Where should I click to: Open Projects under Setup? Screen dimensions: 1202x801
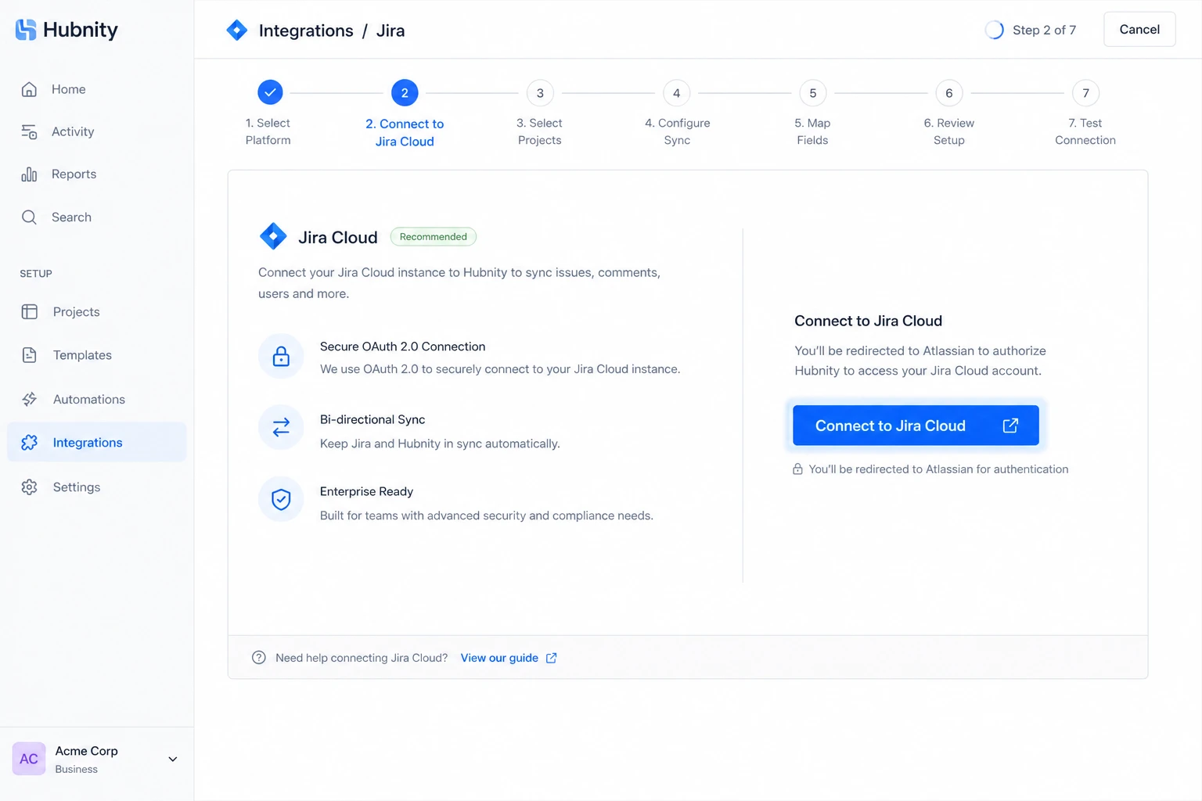coord(97,312)
